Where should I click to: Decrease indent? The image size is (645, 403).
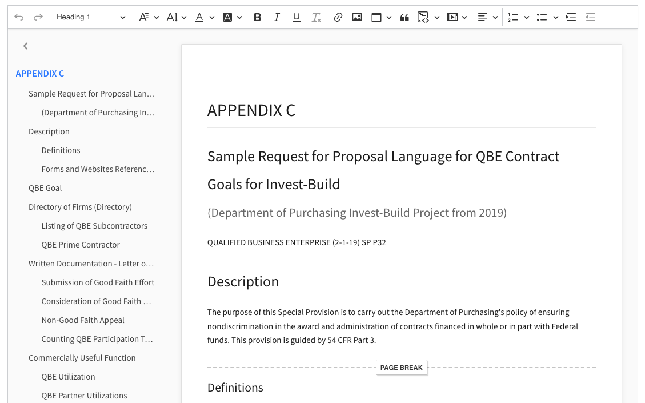tap(590, 17)
